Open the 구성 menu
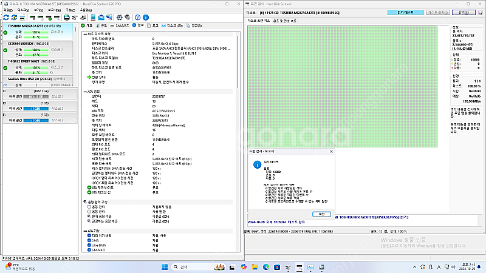The height and width of the screenshot is (273, 486). point(70,10)
